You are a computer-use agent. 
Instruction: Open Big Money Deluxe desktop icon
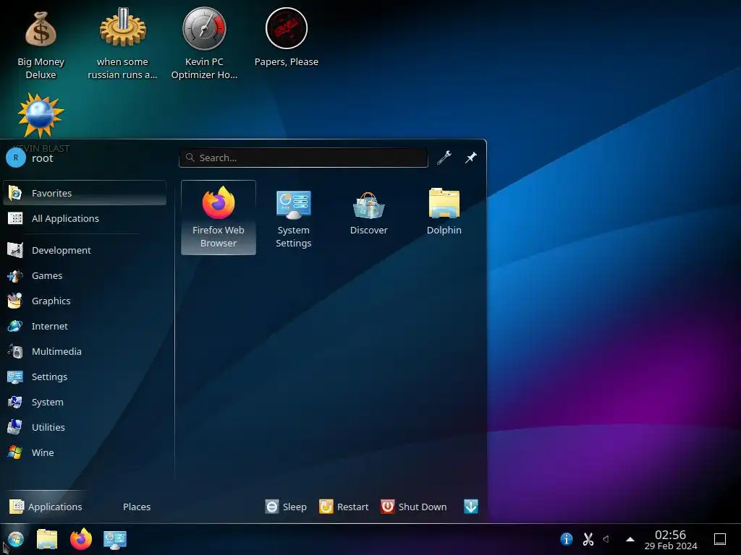[x=41, y=43]
